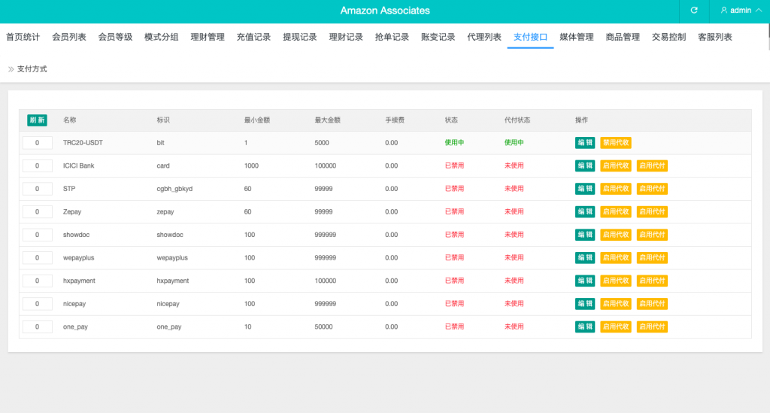
Task: Click 编辑 for the wepayplus row
Action: click(584, 258)
